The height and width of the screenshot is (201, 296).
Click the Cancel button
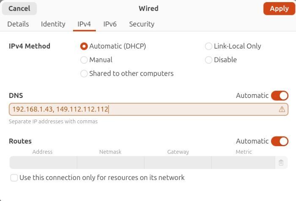click(x=19, y=8)
